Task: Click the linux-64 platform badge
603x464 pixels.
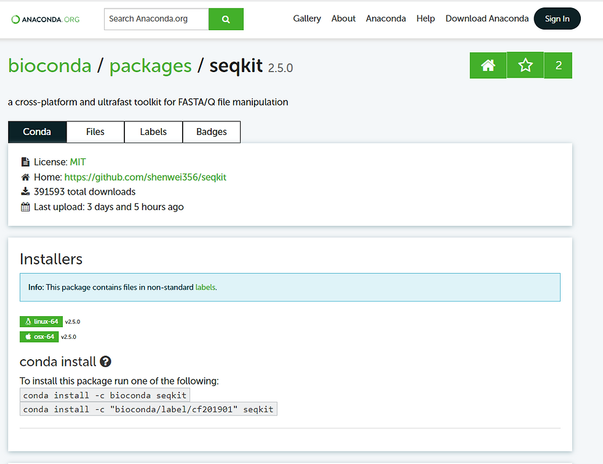Action: coord(41,322)
